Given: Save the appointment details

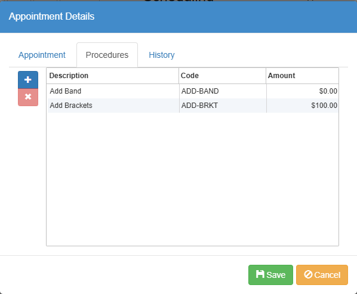Looking at the screenshot, I should pyautogui.click(x=270, y=275).
